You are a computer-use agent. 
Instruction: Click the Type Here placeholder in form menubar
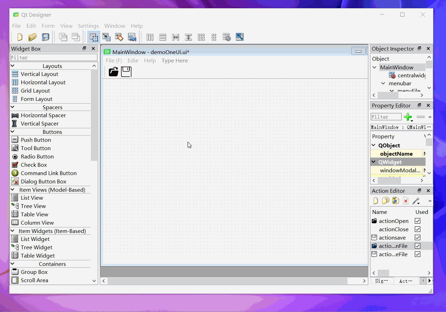tap(175, 60)
